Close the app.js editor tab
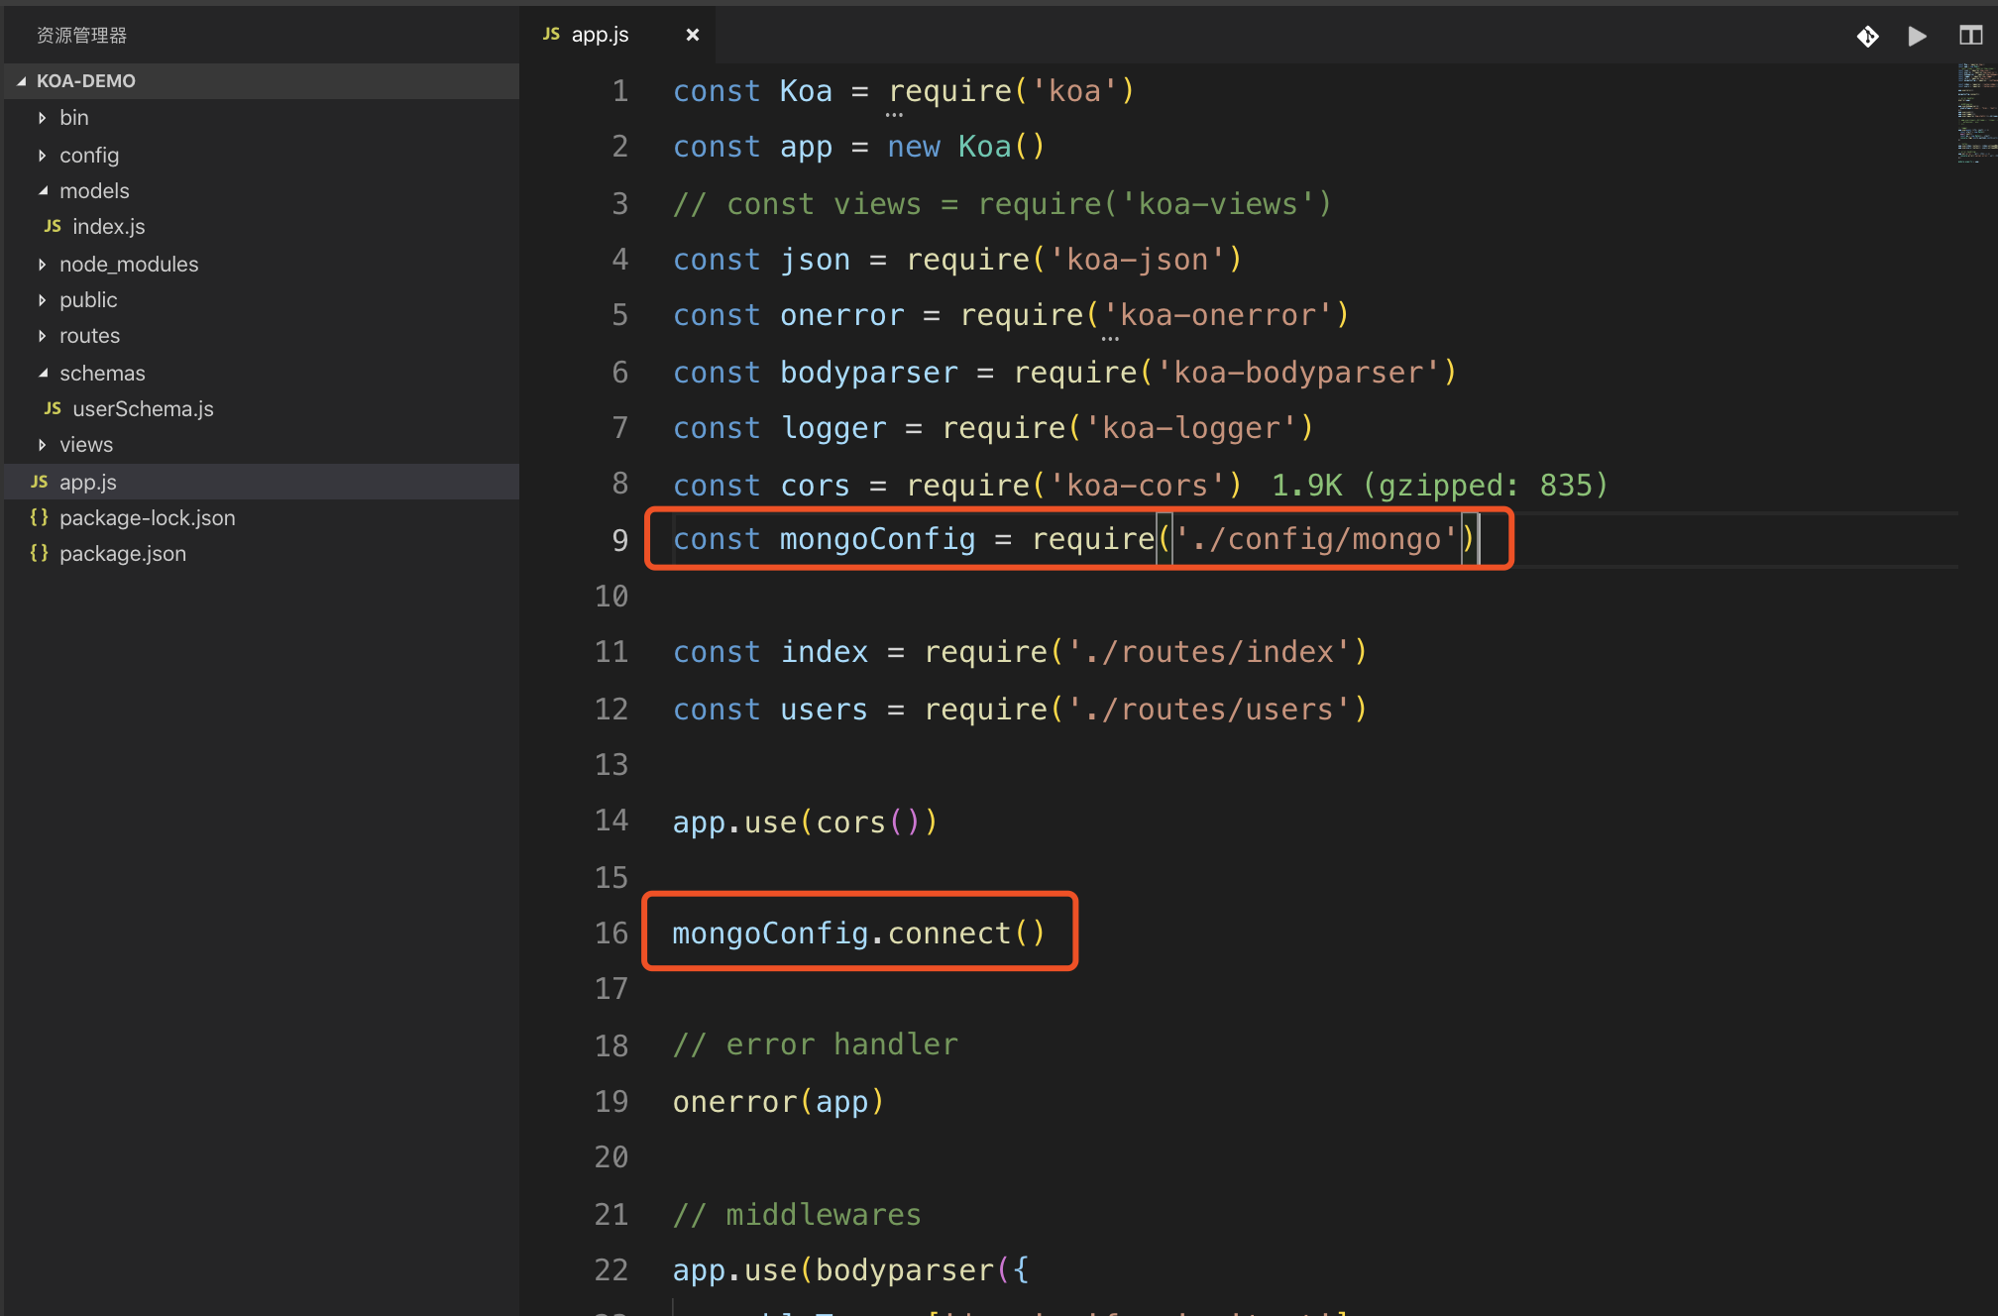The height and width of the screenshot is (1316, 1998). [x=692, y=35]
